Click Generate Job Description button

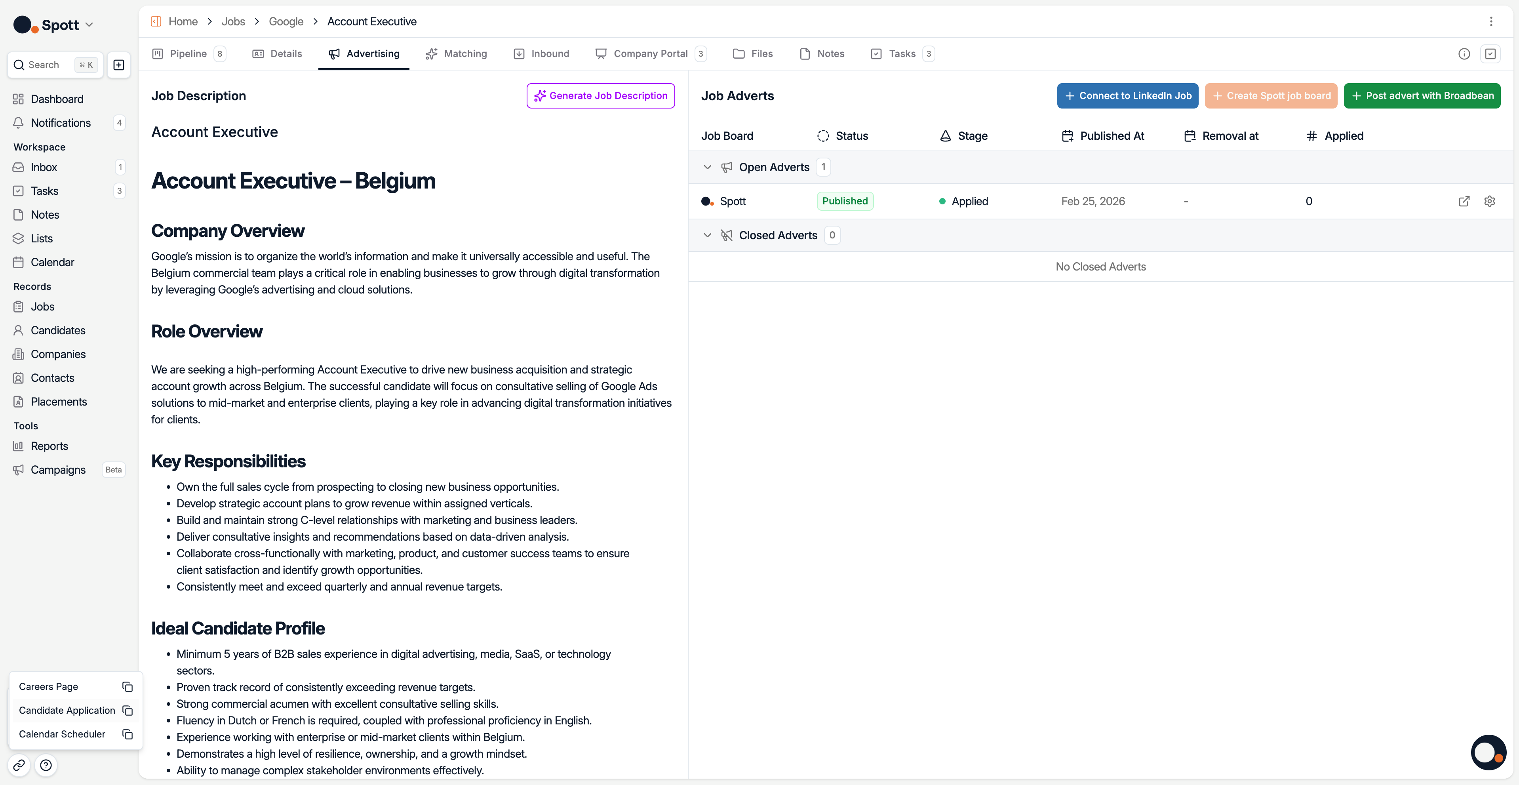[601, 96]
